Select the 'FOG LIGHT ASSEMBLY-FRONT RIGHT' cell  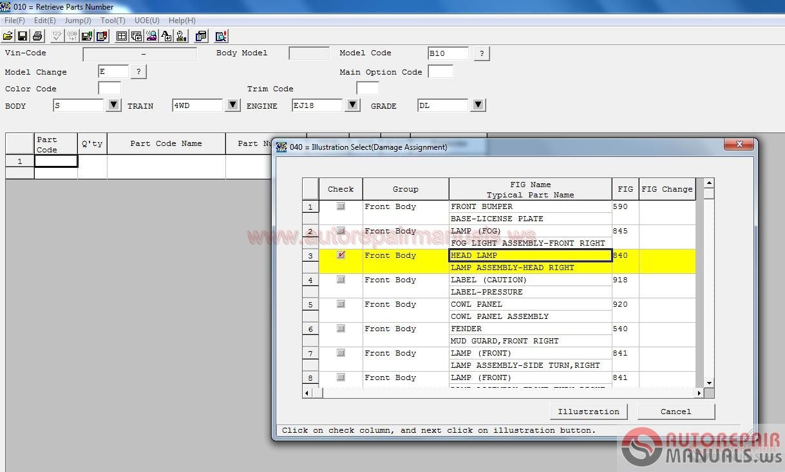tap(530, 243)
